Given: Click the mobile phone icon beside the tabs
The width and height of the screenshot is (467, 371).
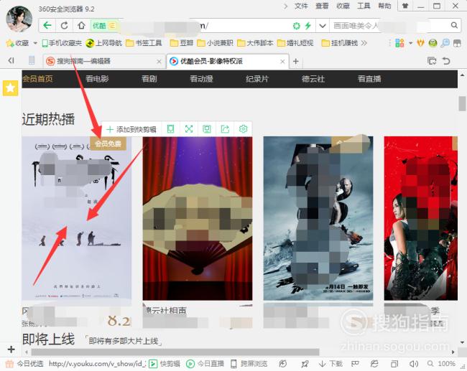Looking at the screenshot, I should [x=32, y=61].
